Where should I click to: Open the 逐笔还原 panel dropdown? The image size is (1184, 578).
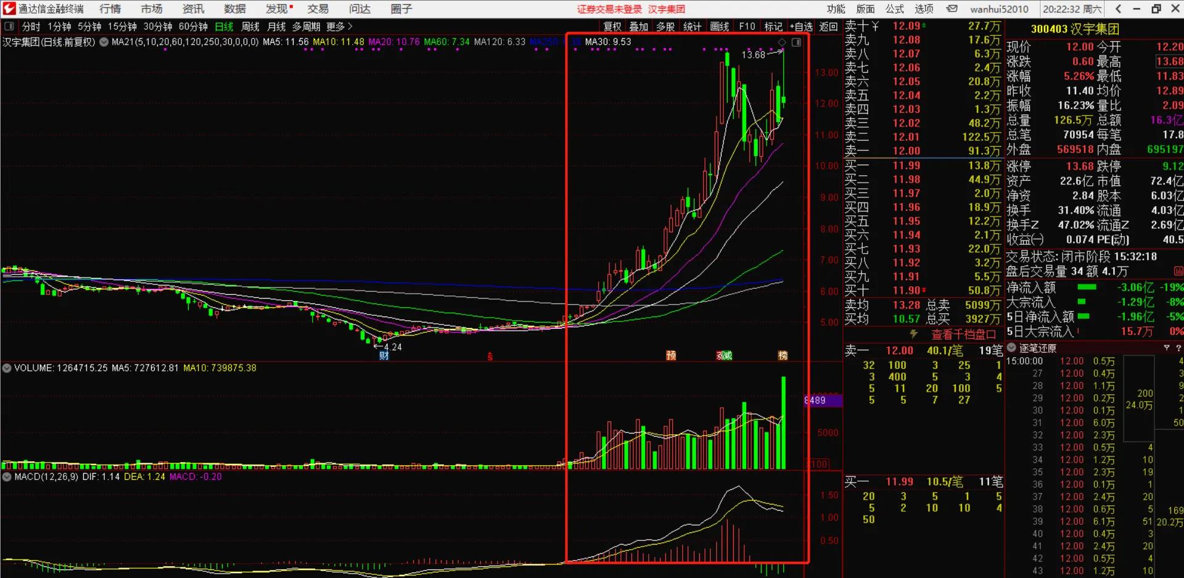pyautogui.click(x=1011, y=348)
